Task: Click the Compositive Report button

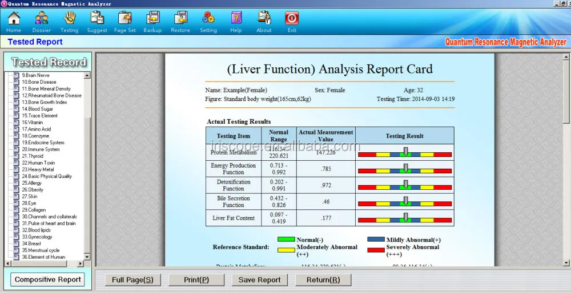Action: [x=48, y=279]
